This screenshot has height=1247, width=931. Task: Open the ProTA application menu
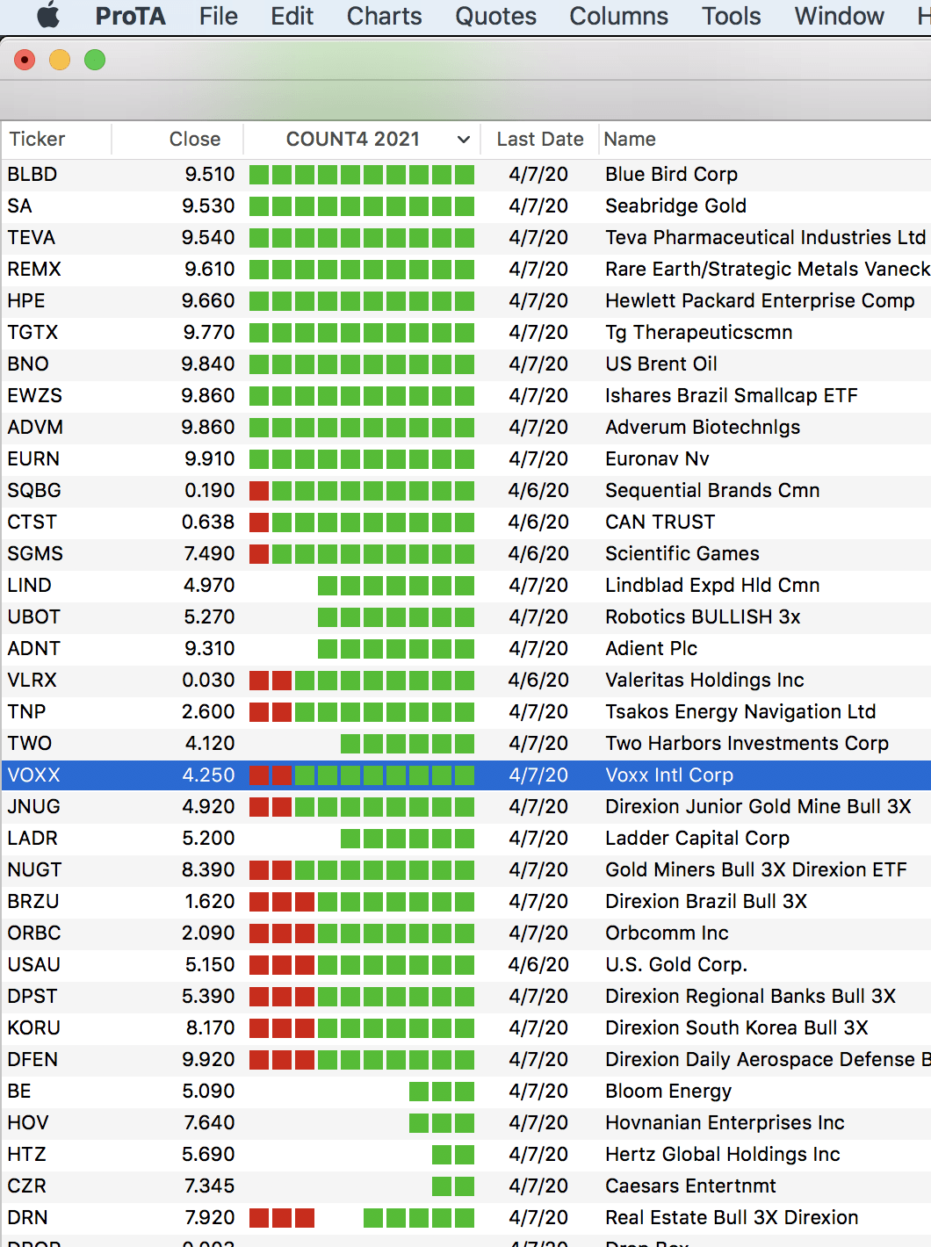coord(130,16)
